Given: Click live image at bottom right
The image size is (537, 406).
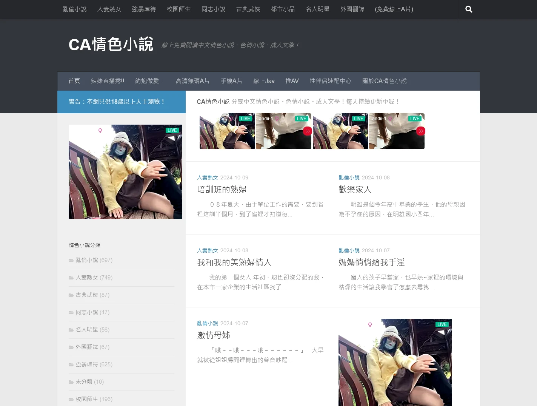Looking at the screenshot, I should point(395,363).
